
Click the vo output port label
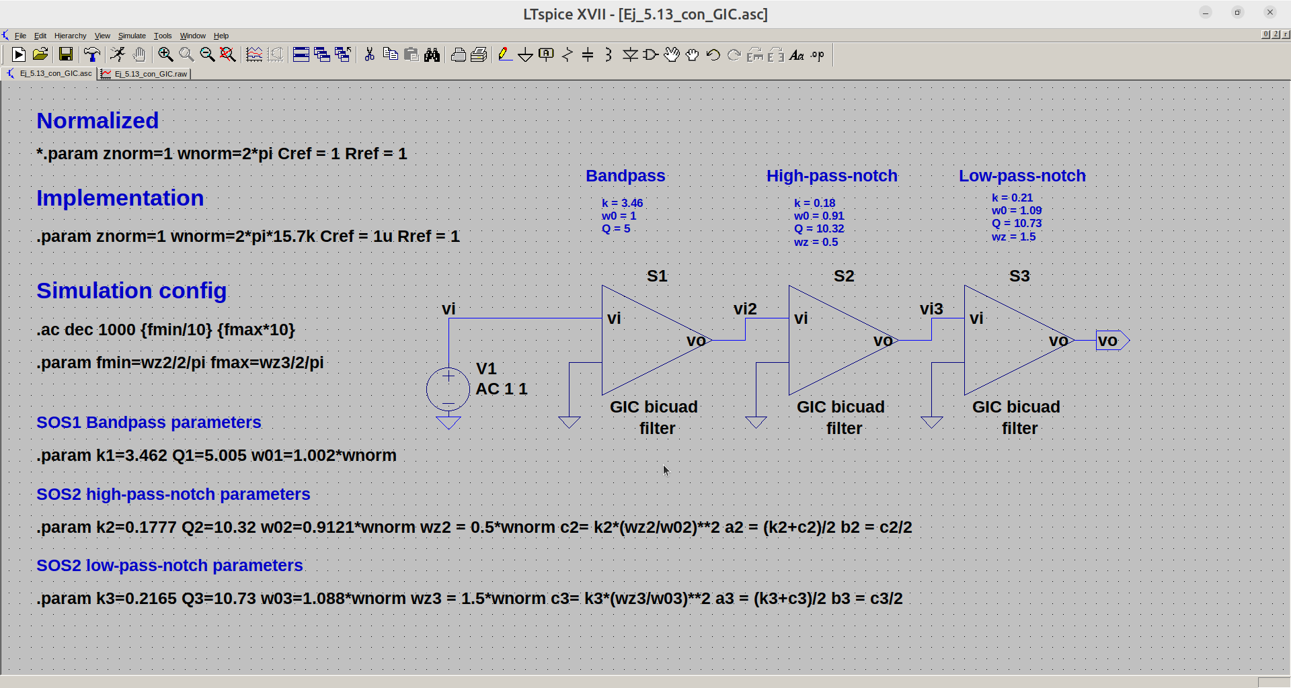pos(1112,341)
